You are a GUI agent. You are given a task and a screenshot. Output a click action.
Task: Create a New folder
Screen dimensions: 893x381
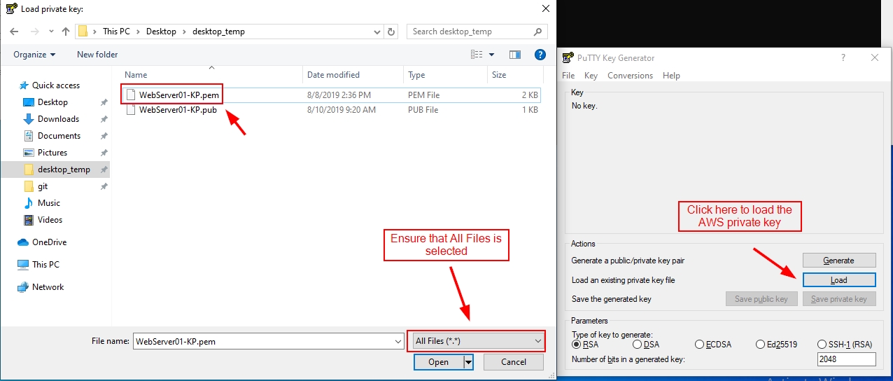[97, 55]
